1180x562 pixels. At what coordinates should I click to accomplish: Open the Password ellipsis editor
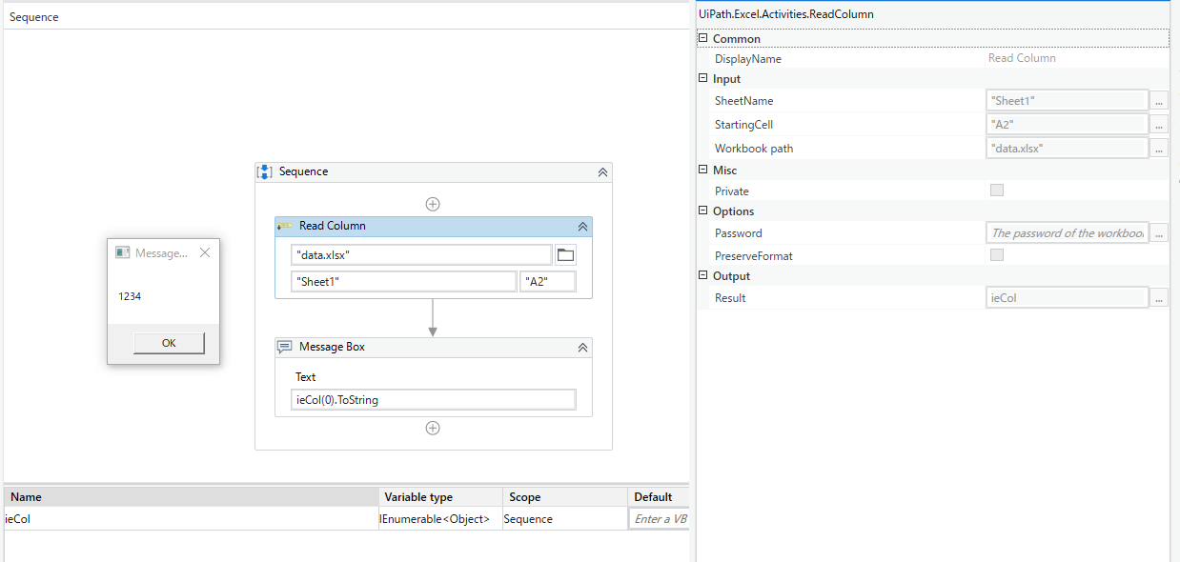[1159, 232]
